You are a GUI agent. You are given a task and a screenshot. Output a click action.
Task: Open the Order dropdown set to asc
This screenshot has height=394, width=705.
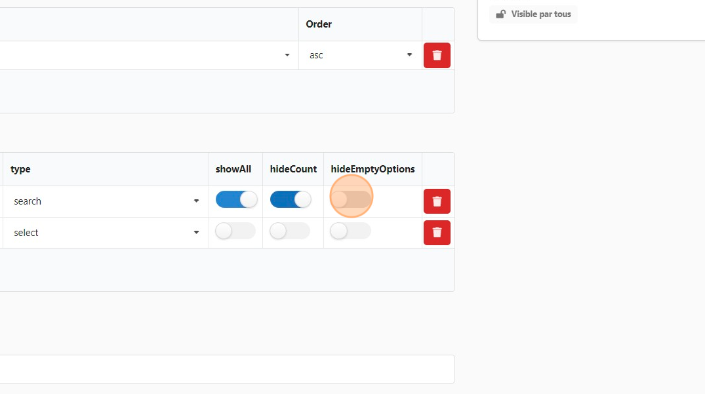point(360,56)
